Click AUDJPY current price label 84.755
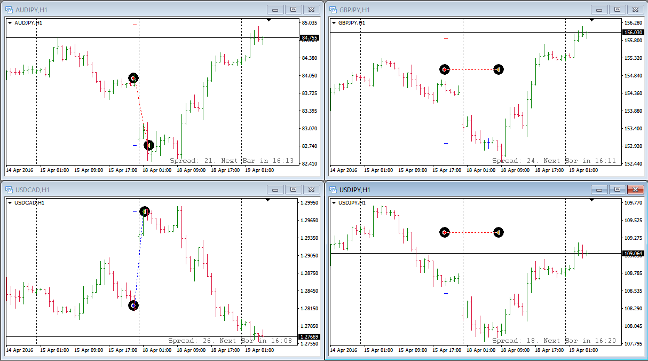This screenshot has width=648, height=361. tap(310, 38)
